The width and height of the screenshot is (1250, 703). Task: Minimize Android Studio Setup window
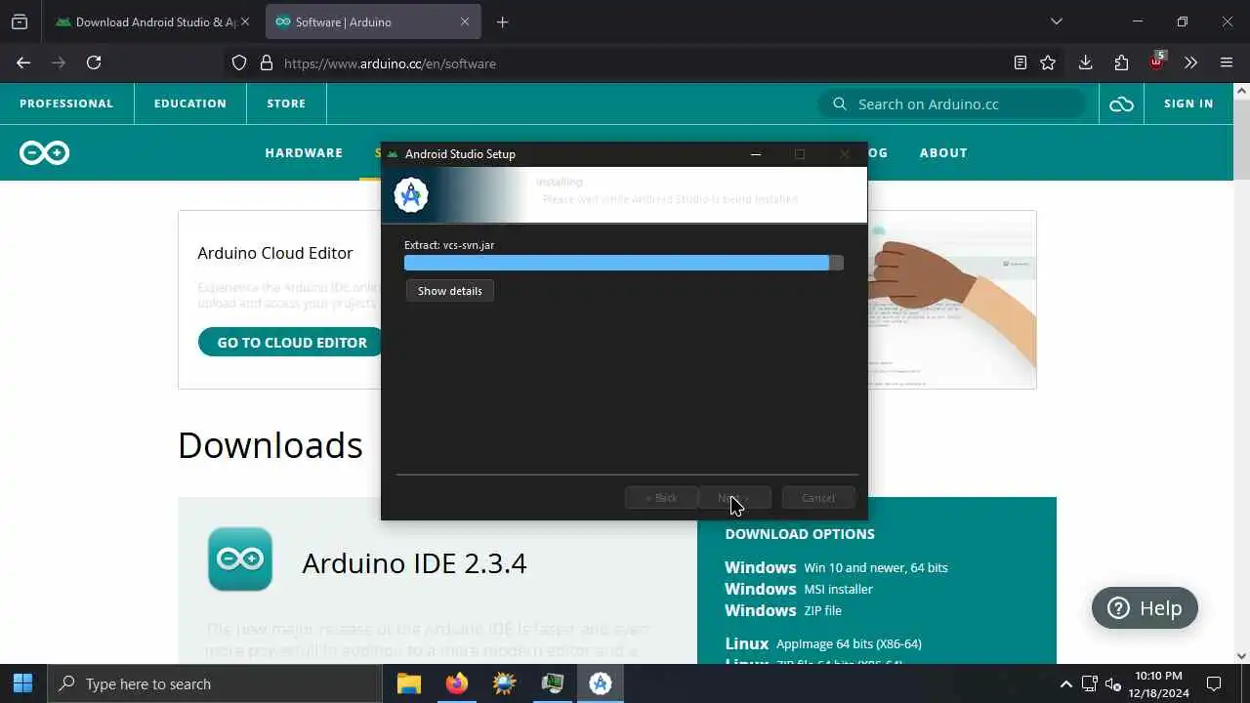[x=755, y=154]
